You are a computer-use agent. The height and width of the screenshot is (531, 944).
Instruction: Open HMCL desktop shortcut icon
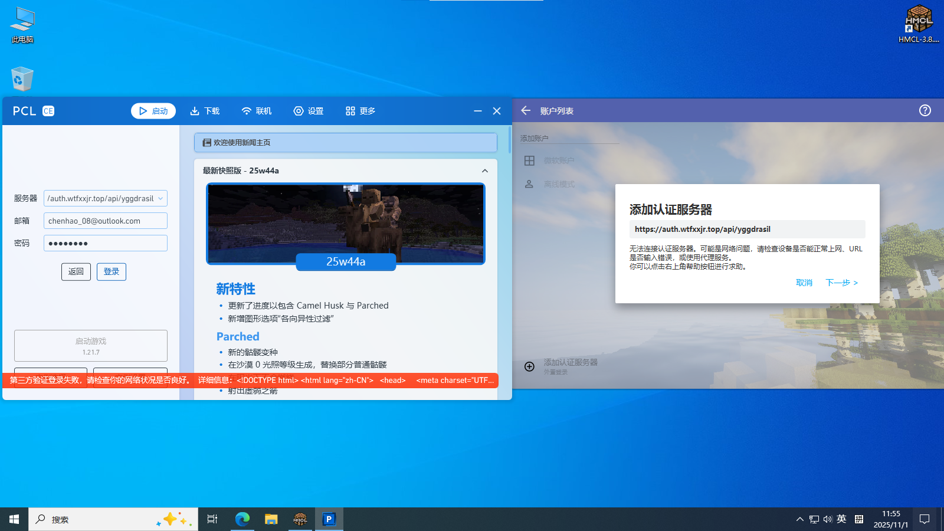[x=918, y=24]
